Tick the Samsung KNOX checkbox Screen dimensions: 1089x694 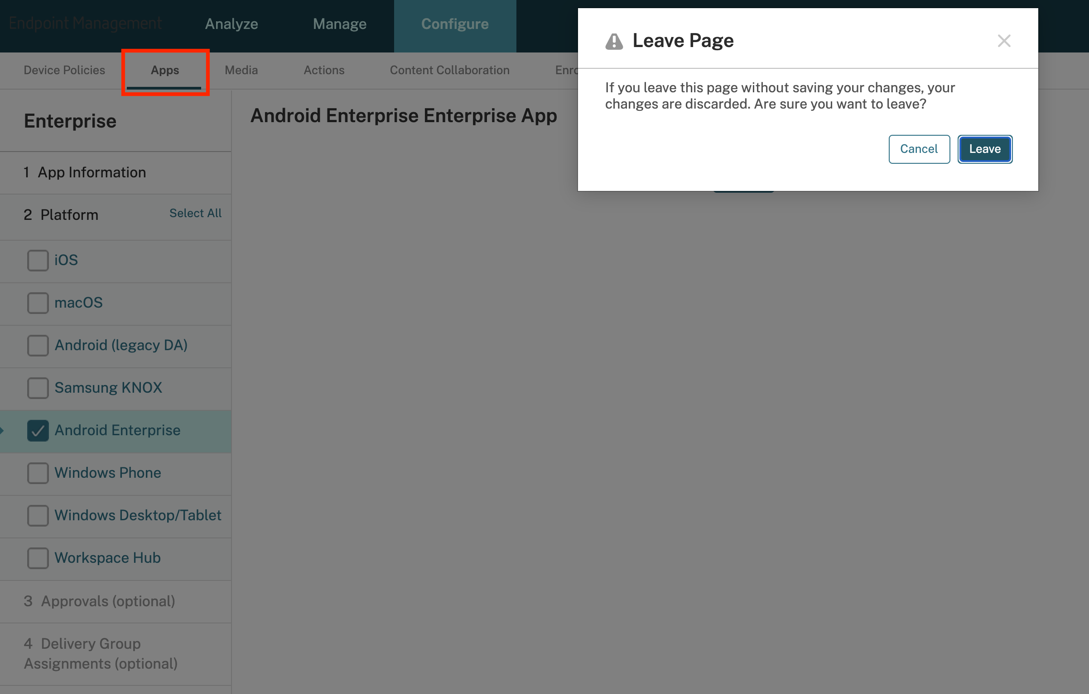click(38, 388)
